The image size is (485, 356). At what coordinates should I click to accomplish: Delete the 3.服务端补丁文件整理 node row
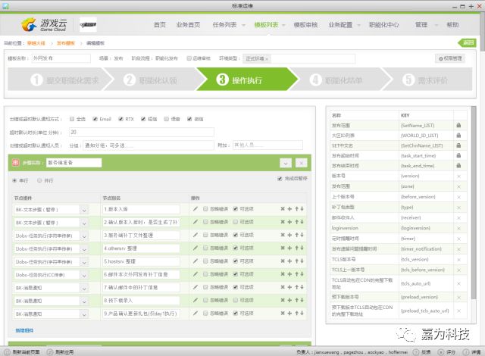(283, 236)
